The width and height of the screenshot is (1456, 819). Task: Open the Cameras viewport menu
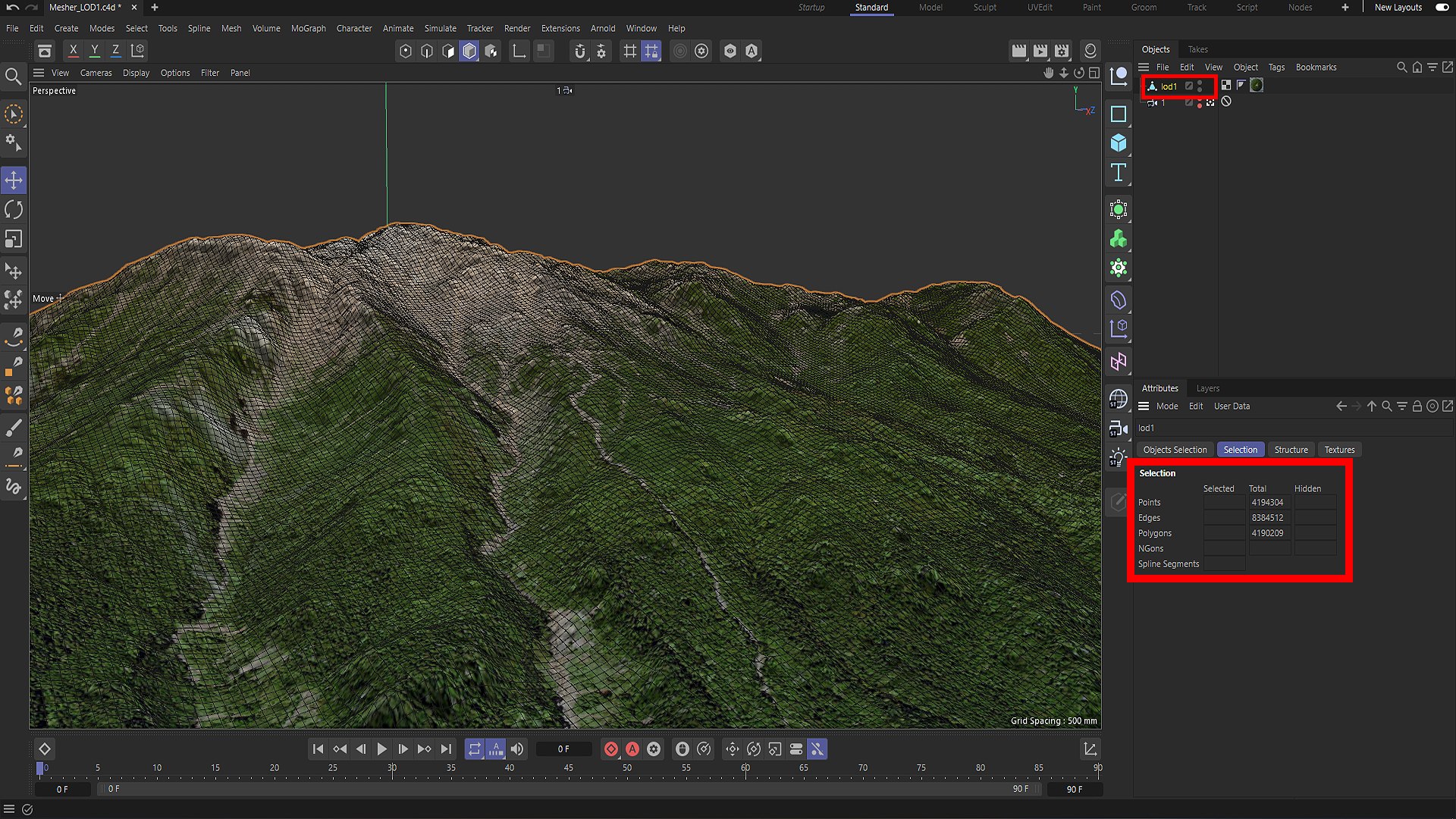96,73
